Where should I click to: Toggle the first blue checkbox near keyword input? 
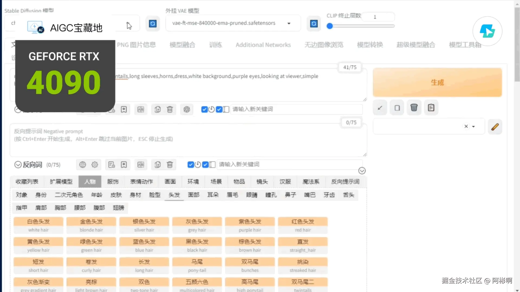click(x=204, y=109)
